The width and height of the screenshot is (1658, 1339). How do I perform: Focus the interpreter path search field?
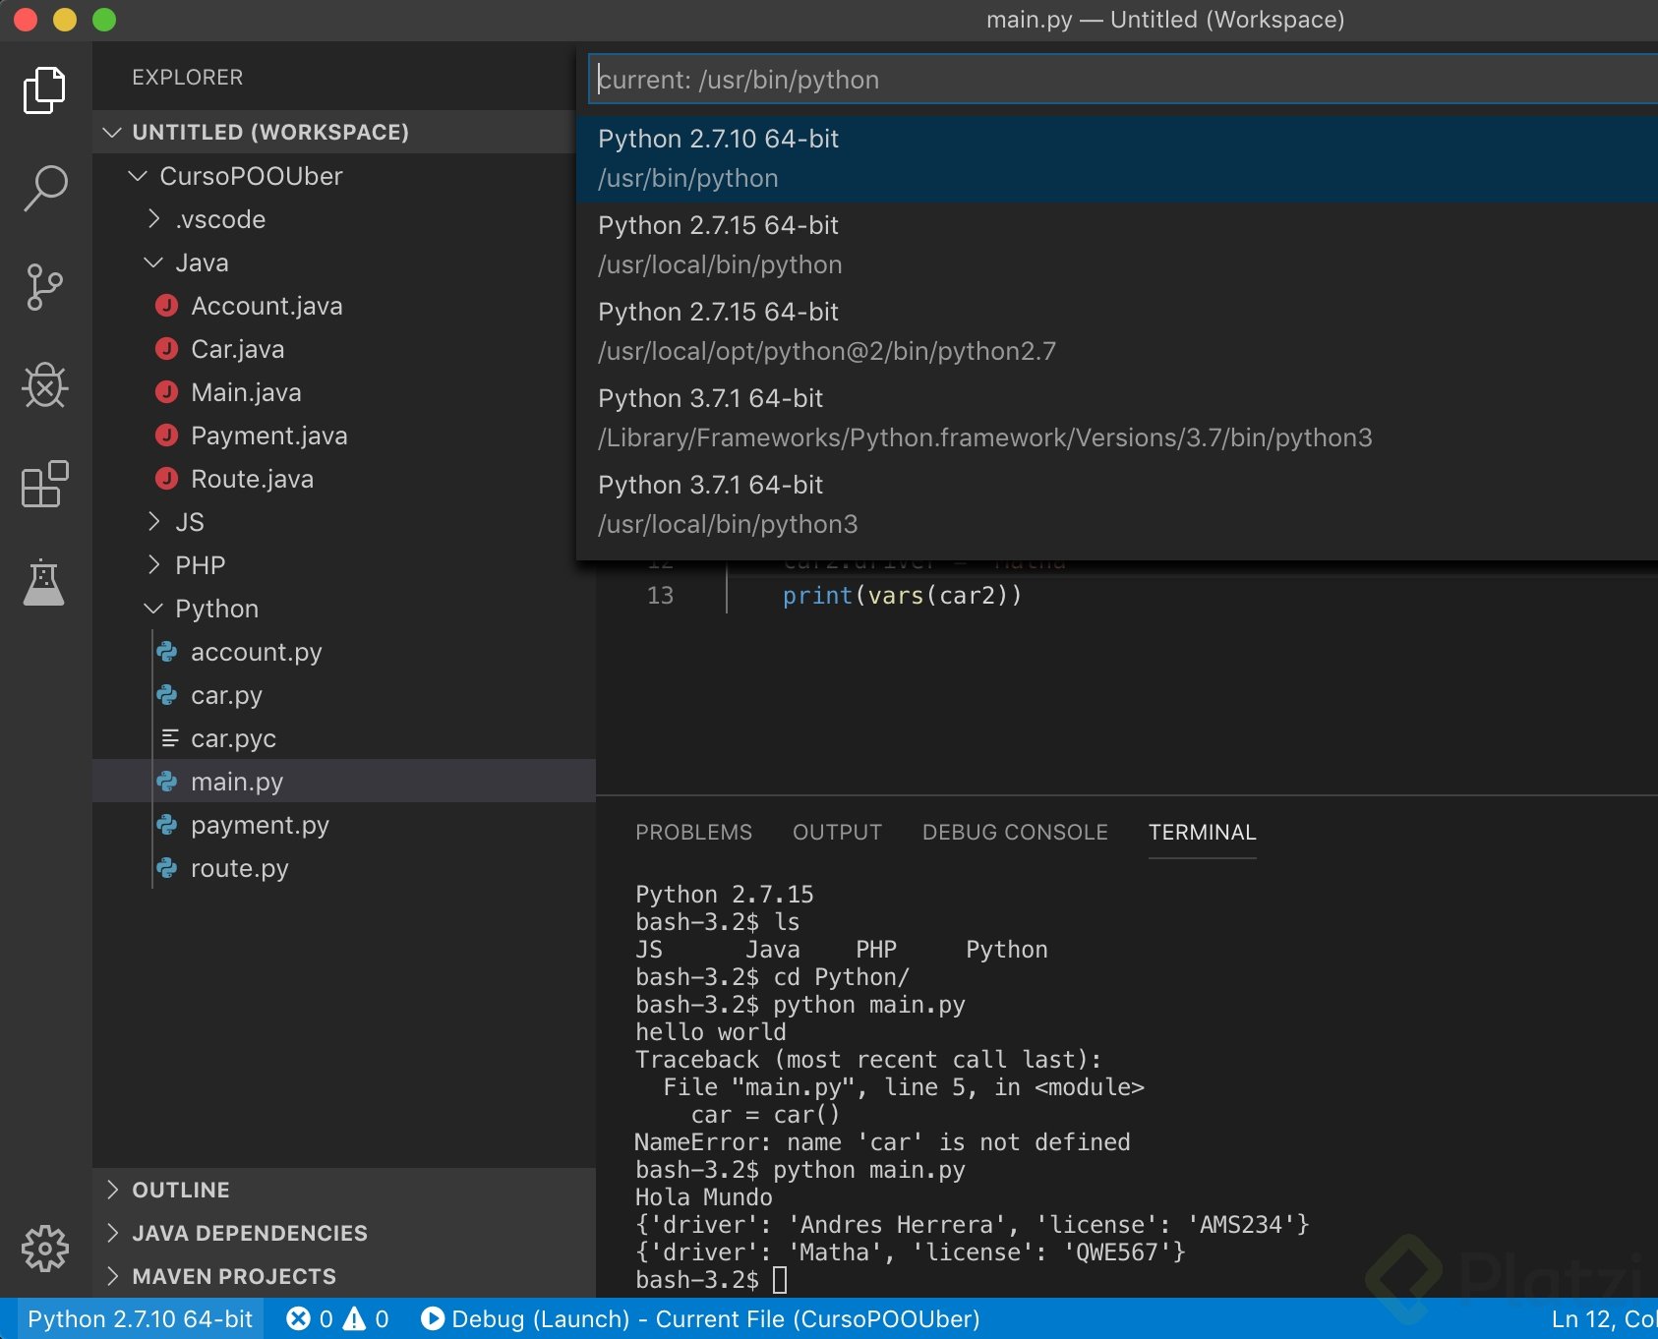(x=1124, y=80)
